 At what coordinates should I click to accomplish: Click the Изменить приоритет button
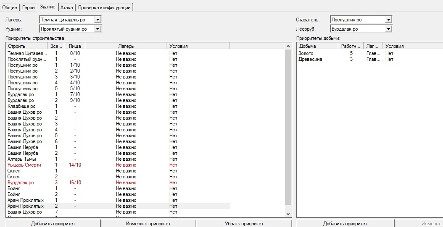(x=148, y=224)
